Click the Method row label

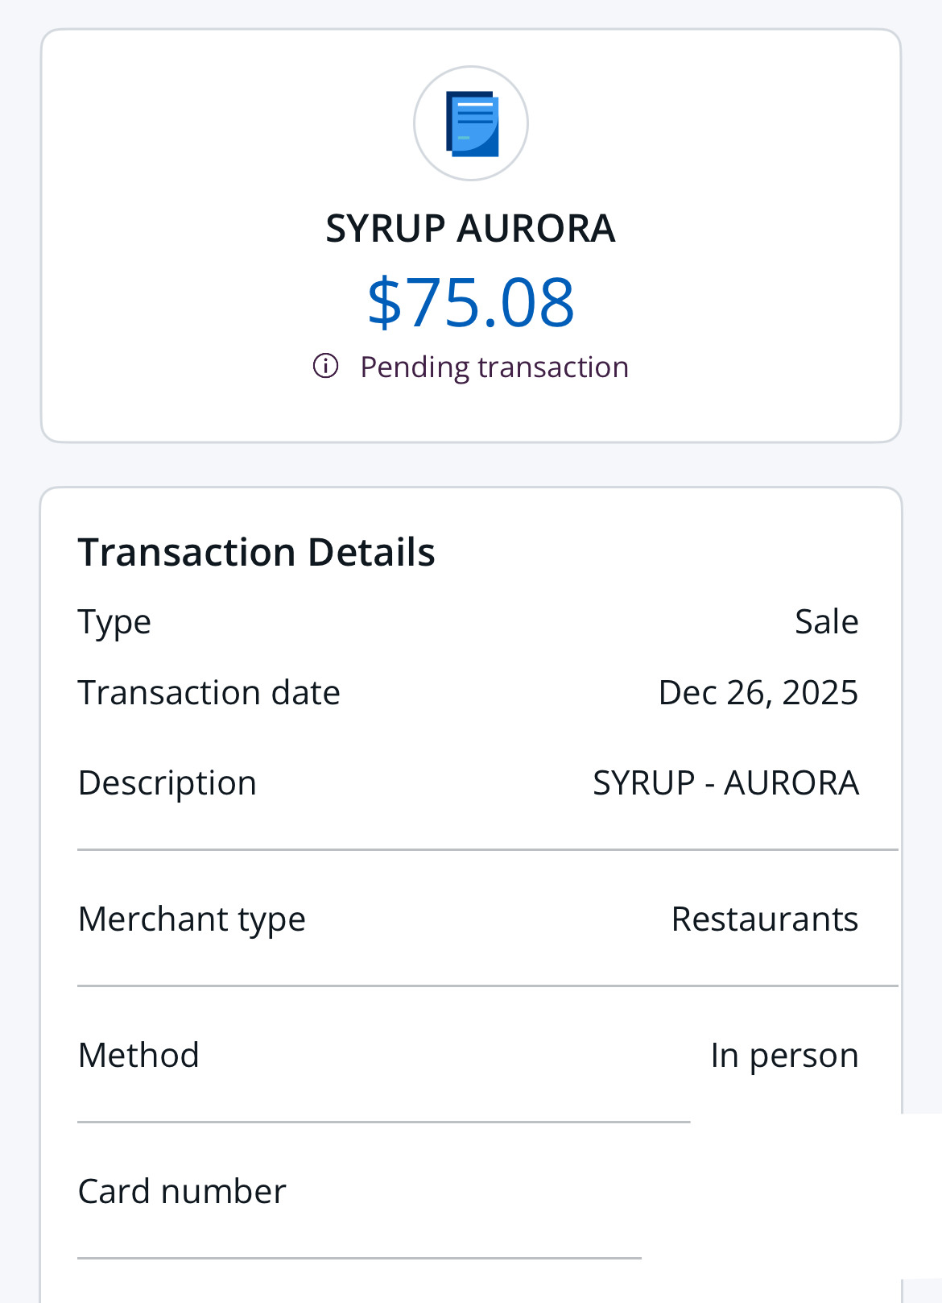[138, 1055]
